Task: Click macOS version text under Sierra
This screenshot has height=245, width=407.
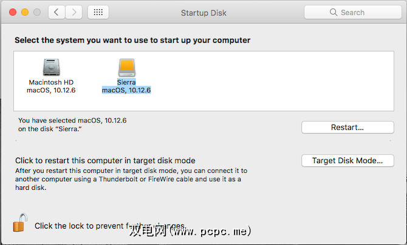Action: 126,90
